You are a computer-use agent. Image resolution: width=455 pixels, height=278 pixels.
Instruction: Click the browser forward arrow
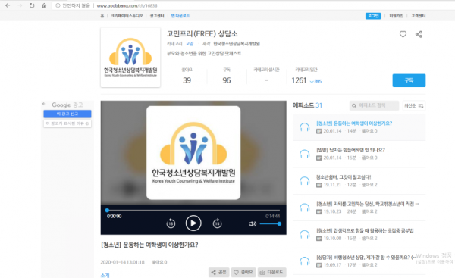pyautogui.click(x=20, y=5)
